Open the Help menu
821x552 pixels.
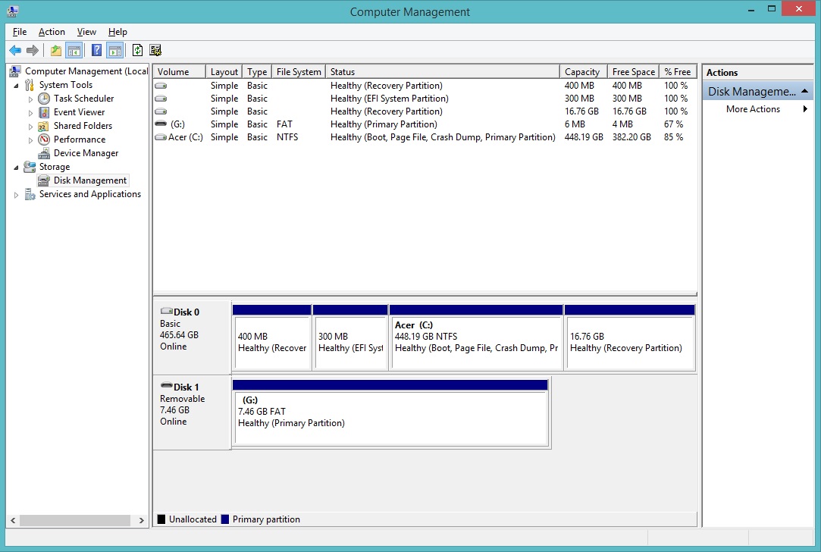click(118, 32)
